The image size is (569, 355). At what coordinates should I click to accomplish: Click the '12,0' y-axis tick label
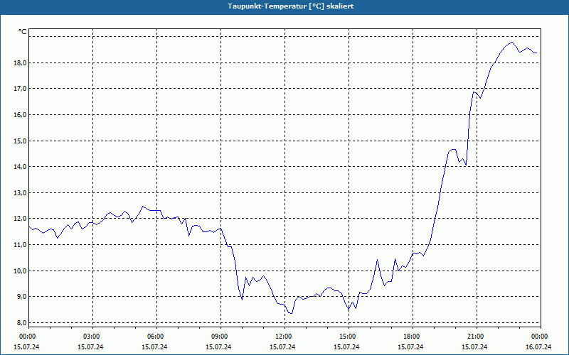[20, 219]
